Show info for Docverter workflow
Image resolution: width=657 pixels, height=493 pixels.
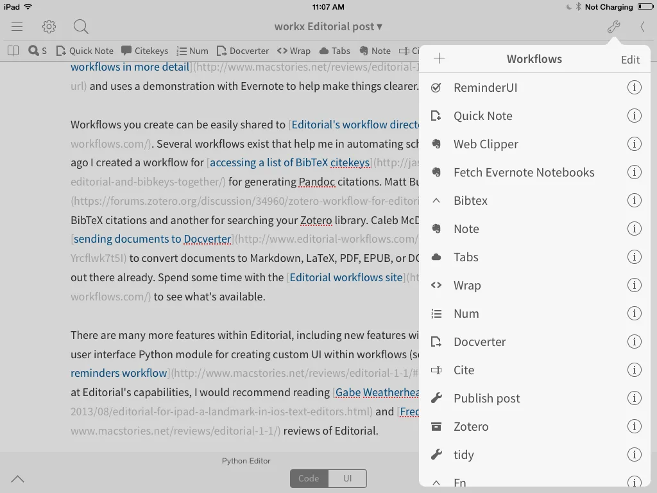[635, 342]
